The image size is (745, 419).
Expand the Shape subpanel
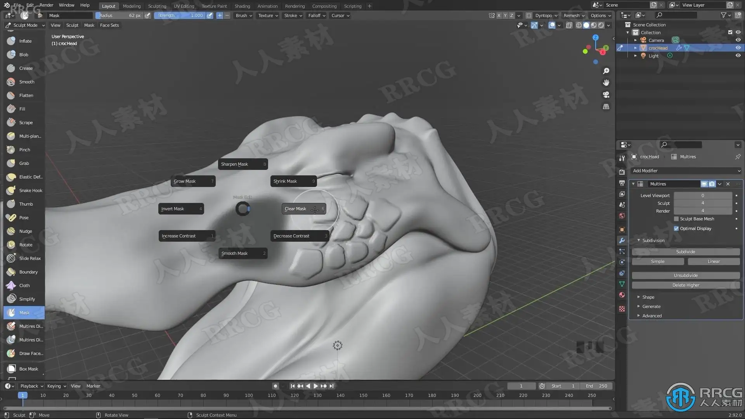pos(648,297)
